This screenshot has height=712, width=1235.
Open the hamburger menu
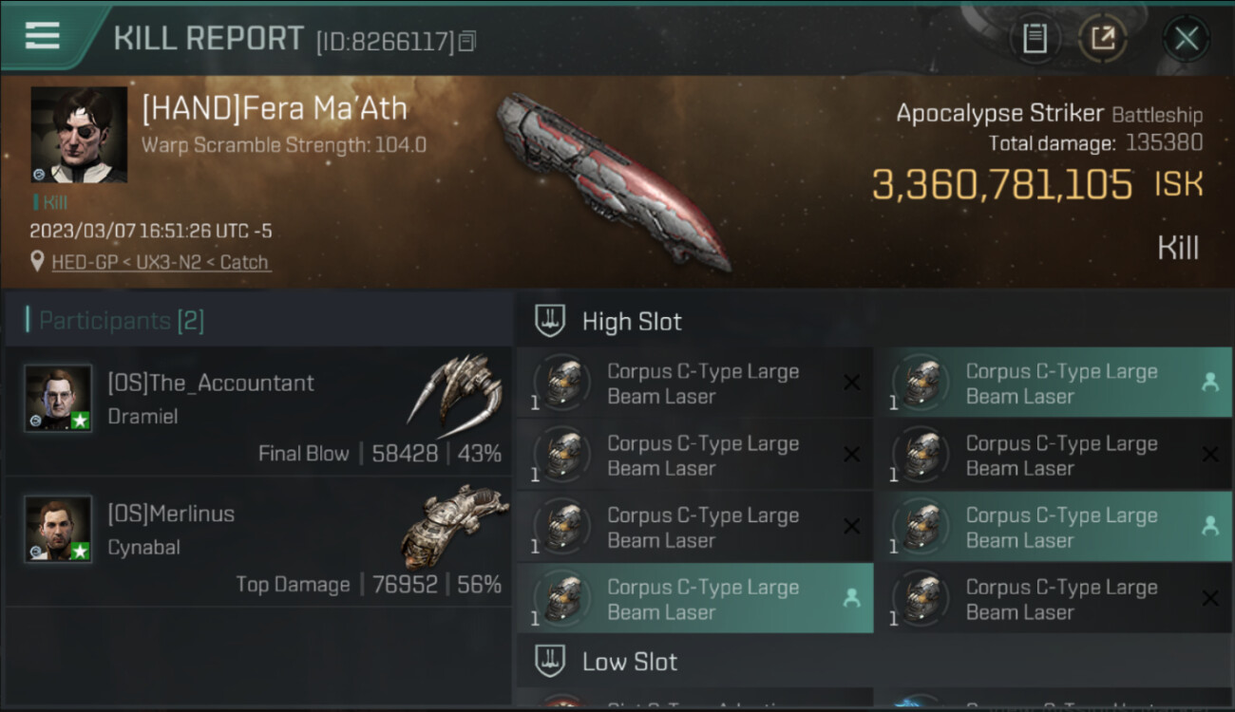tap(42, 37)
